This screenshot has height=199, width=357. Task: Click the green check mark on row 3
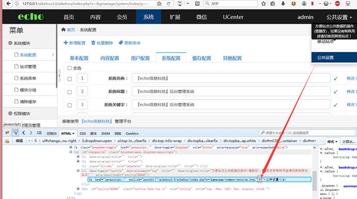[x=335, y=105]
